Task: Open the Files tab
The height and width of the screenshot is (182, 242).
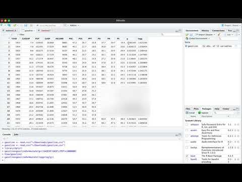Action: tap(188, 109)
